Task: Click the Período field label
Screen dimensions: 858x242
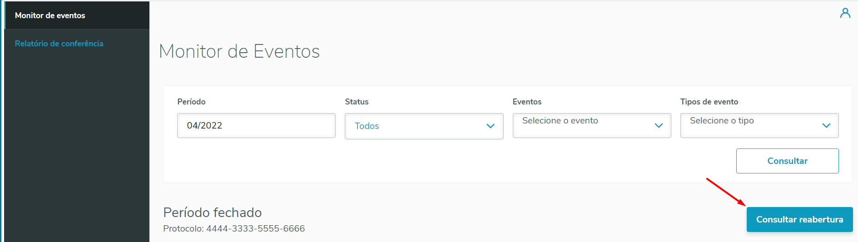Action: coord(191,102)
